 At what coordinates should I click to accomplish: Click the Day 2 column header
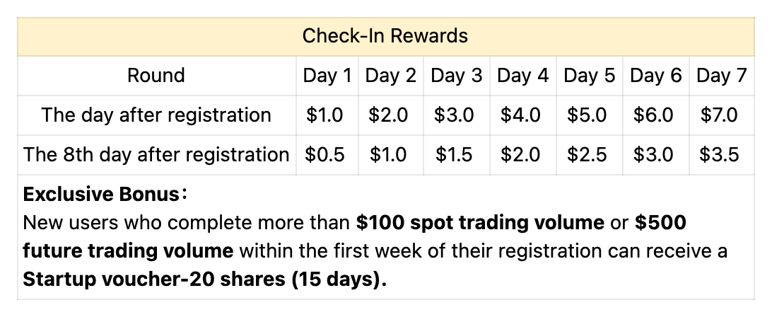click(390, 76)
